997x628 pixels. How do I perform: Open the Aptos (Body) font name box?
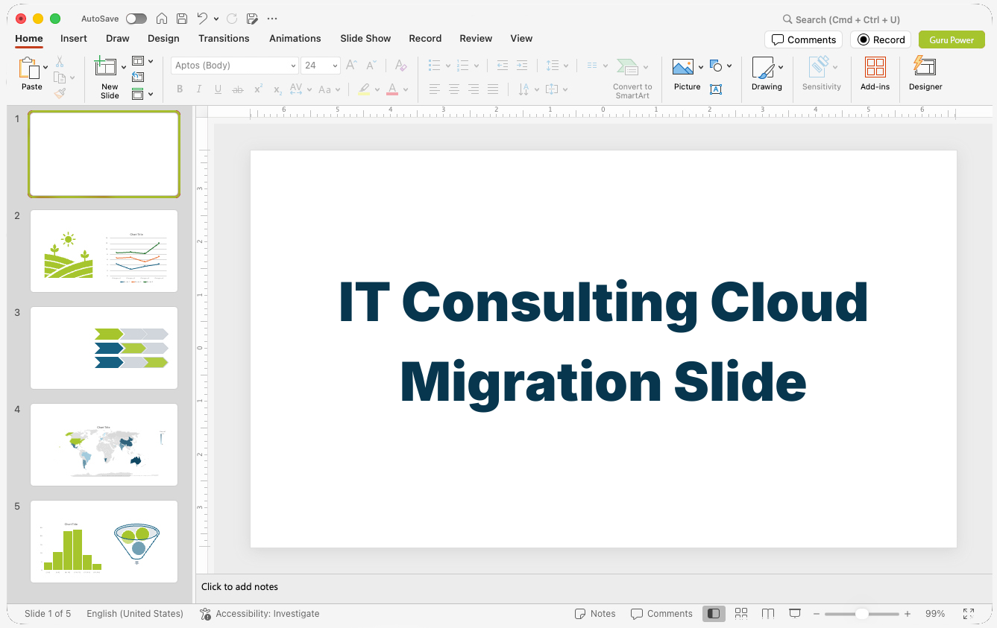(x=235, y=66)
